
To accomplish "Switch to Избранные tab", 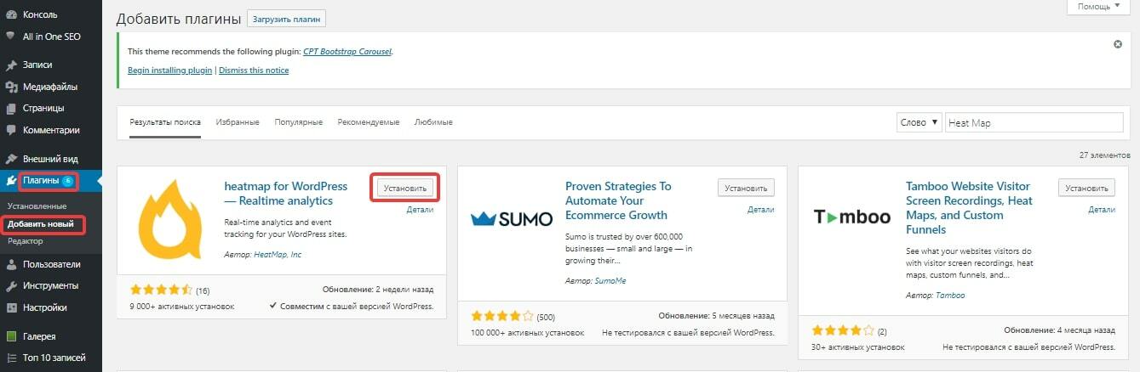I will click(x=238, y=122).
